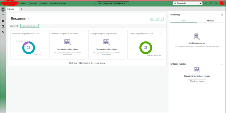
Task: Refresh the Próximos panel
Action: pyautogui.click(x=222, y=15)
